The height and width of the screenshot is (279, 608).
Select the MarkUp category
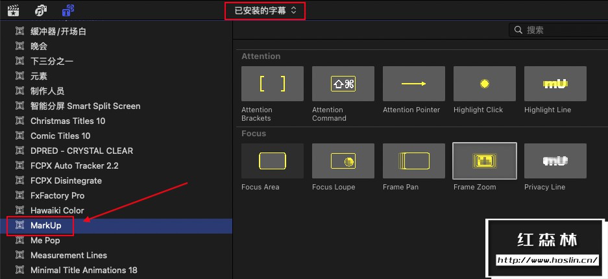(x=116, y=225)
